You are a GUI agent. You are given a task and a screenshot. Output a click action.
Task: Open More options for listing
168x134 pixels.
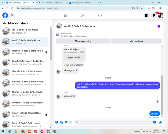136,41
